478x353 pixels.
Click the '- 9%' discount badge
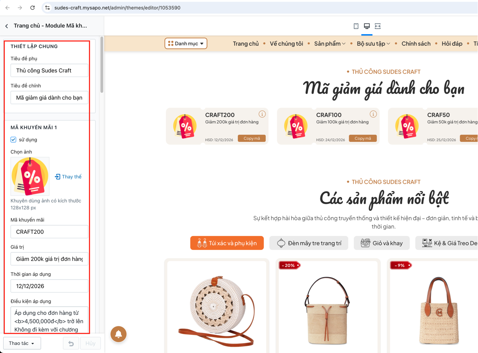[401, 266]
